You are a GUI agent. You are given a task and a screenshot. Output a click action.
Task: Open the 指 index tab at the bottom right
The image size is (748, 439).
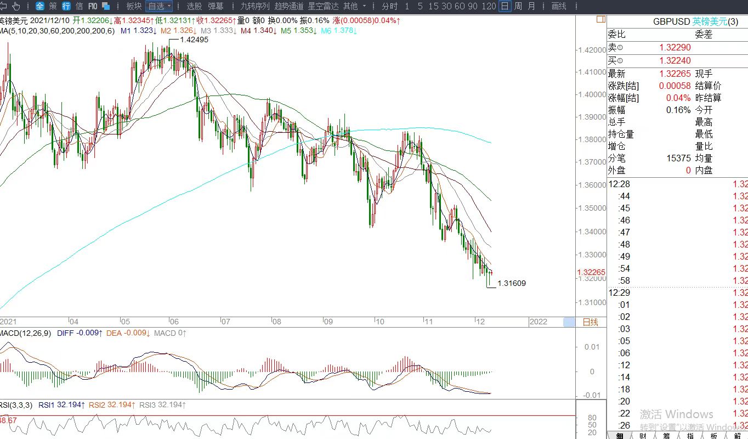point(690,436)
